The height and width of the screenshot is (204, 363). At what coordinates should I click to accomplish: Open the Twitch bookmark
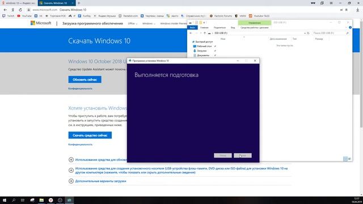9,16
